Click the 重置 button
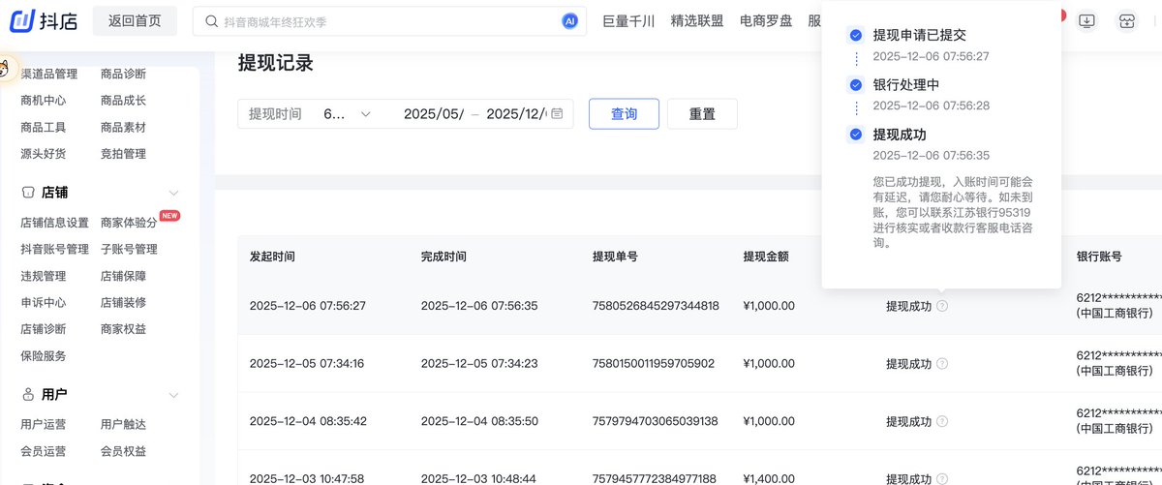Image resolution: width=1162 pixels, height=485 pixels. click(x=702, y=113)
